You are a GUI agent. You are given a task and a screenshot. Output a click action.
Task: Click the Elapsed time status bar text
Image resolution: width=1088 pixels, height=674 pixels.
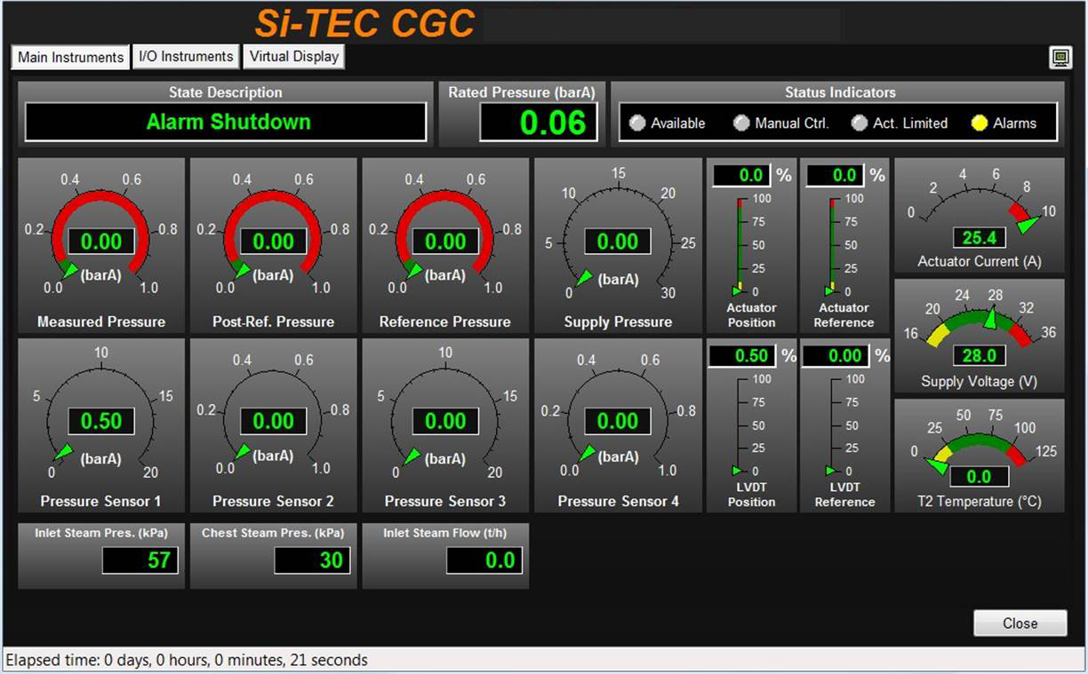tap(187, 660)
